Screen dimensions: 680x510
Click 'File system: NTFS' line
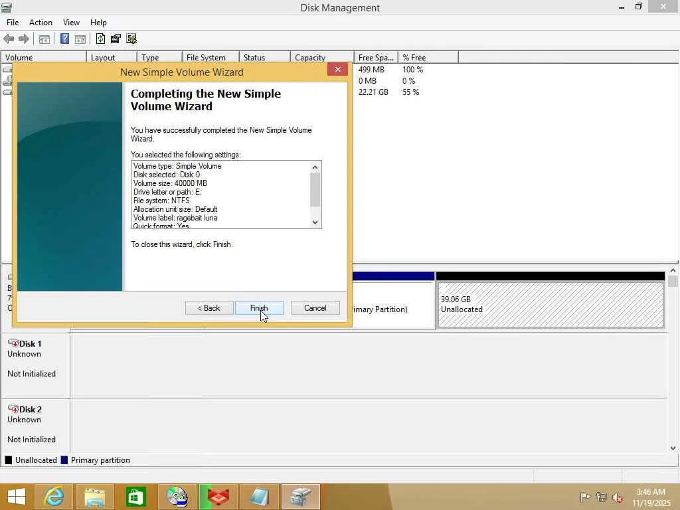pos(161,201)
